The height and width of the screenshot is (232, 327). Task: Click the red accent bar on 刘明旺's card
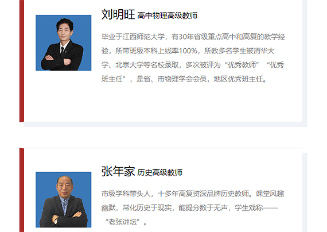[22, 61]
